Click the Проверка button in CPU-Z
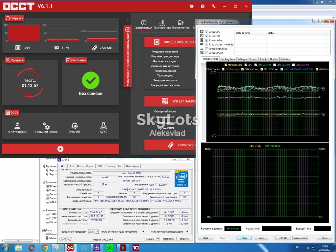The image size is (336, 252). click(x=168, y=239)
